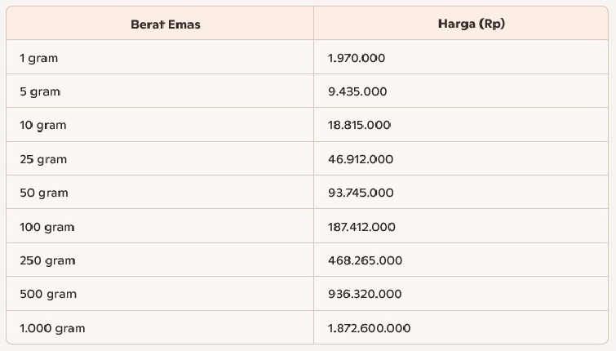The image size is (616, 351).
Task: Choose the "25 gram" row label
Action: tap(43, 159)
